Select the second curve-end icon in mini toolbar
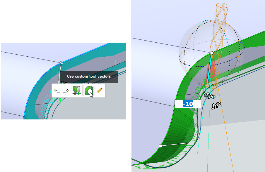The width and height of the screenshot is (265, 172). 66,91
